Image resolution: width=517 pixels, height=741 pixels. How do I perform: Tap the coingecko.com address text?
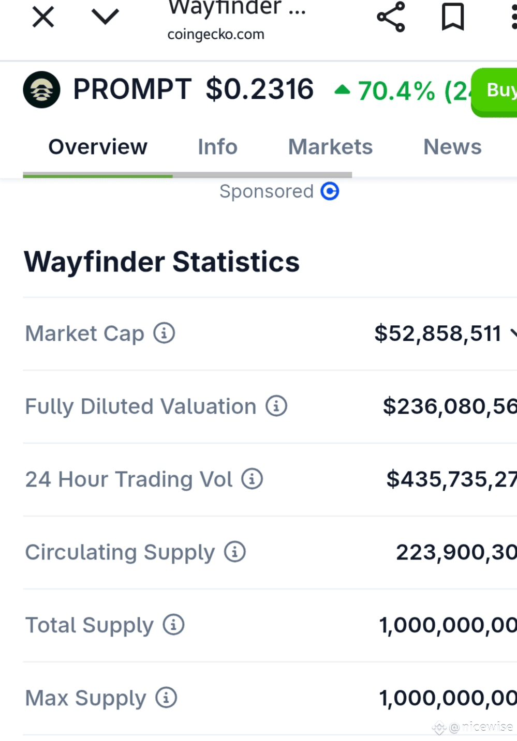click(x=216, y=34)
